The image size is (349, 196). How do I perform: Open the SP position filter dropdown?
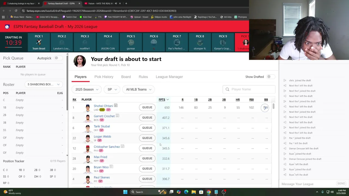click(x=112, y=89)
